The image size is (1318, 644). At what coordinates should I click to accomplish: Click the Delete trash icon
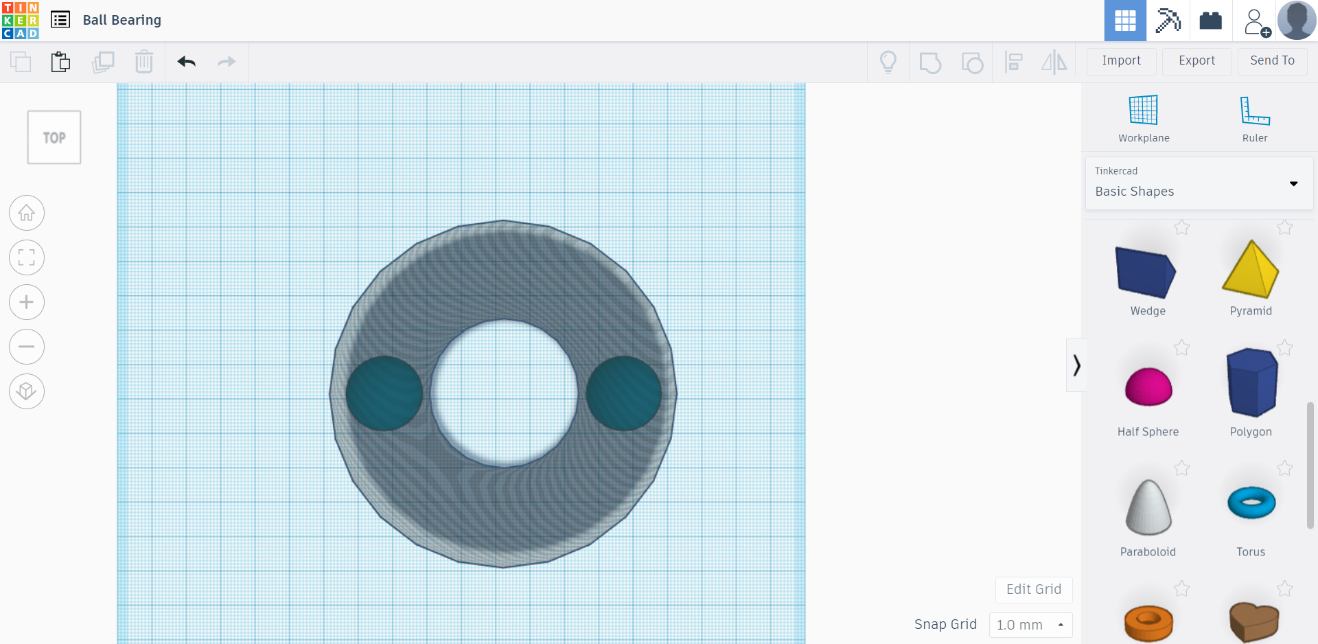[x=144, y=62]
